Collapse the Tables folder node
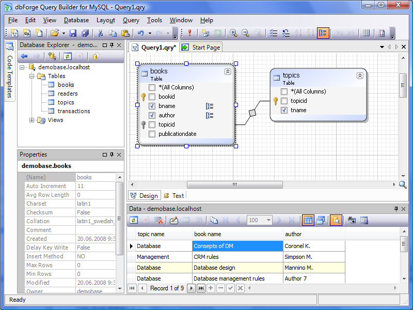413x310 pixels. (31, 76)
